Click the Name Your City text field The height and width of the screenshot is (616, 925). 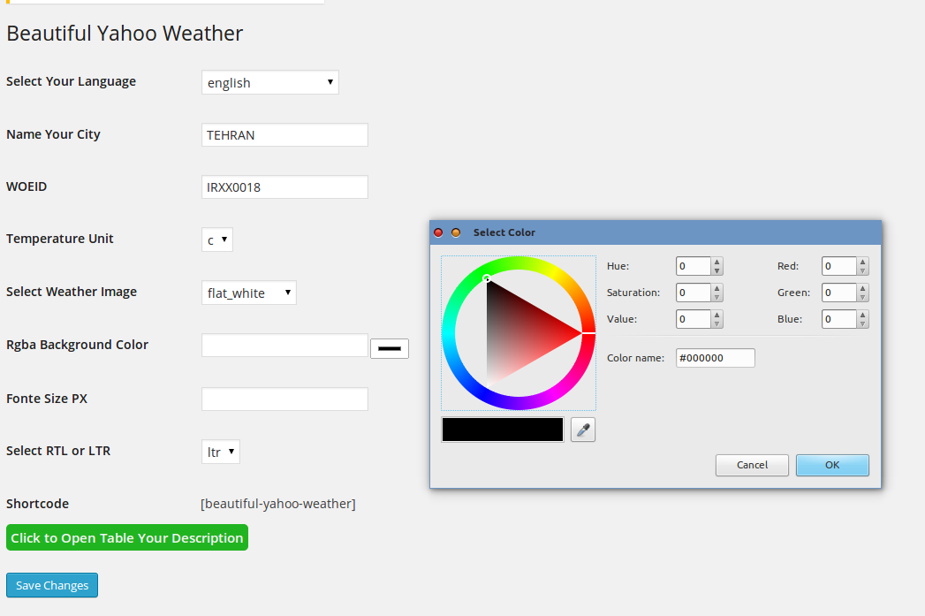point(284,135)
